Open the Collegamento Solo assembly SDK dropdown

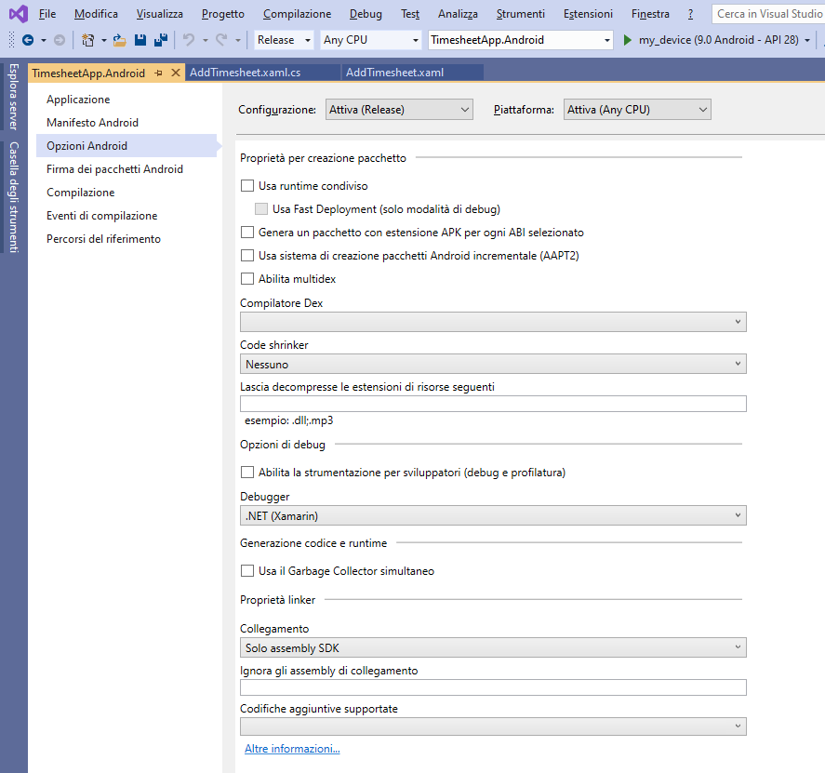[493, 647]
